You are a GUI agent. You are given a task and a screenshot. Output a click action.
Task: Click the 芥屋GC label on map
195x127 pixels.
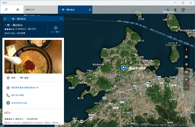click(x=90, y=71)
